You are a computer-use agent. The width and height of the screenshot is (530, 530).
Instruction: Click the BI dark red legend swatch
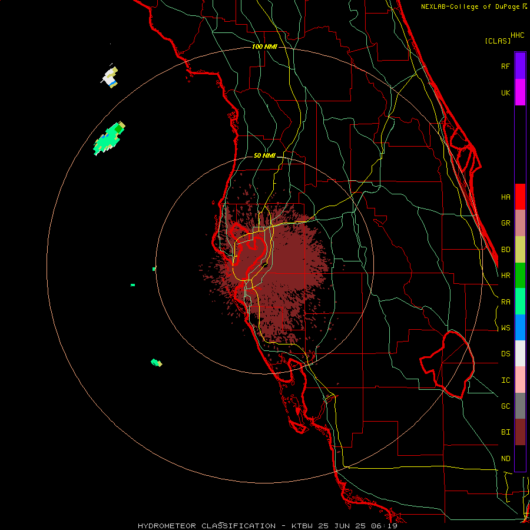(520, 432)
